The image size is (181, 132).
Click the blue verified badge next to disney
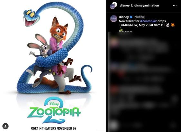point(131,17)
